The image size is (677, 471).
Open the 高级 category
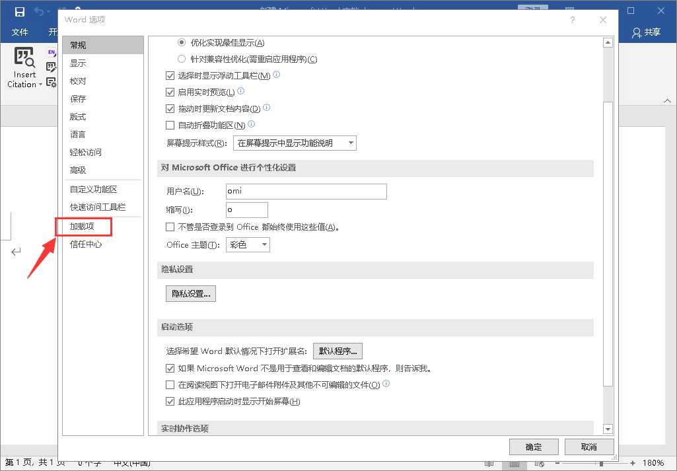click(103, 170)
